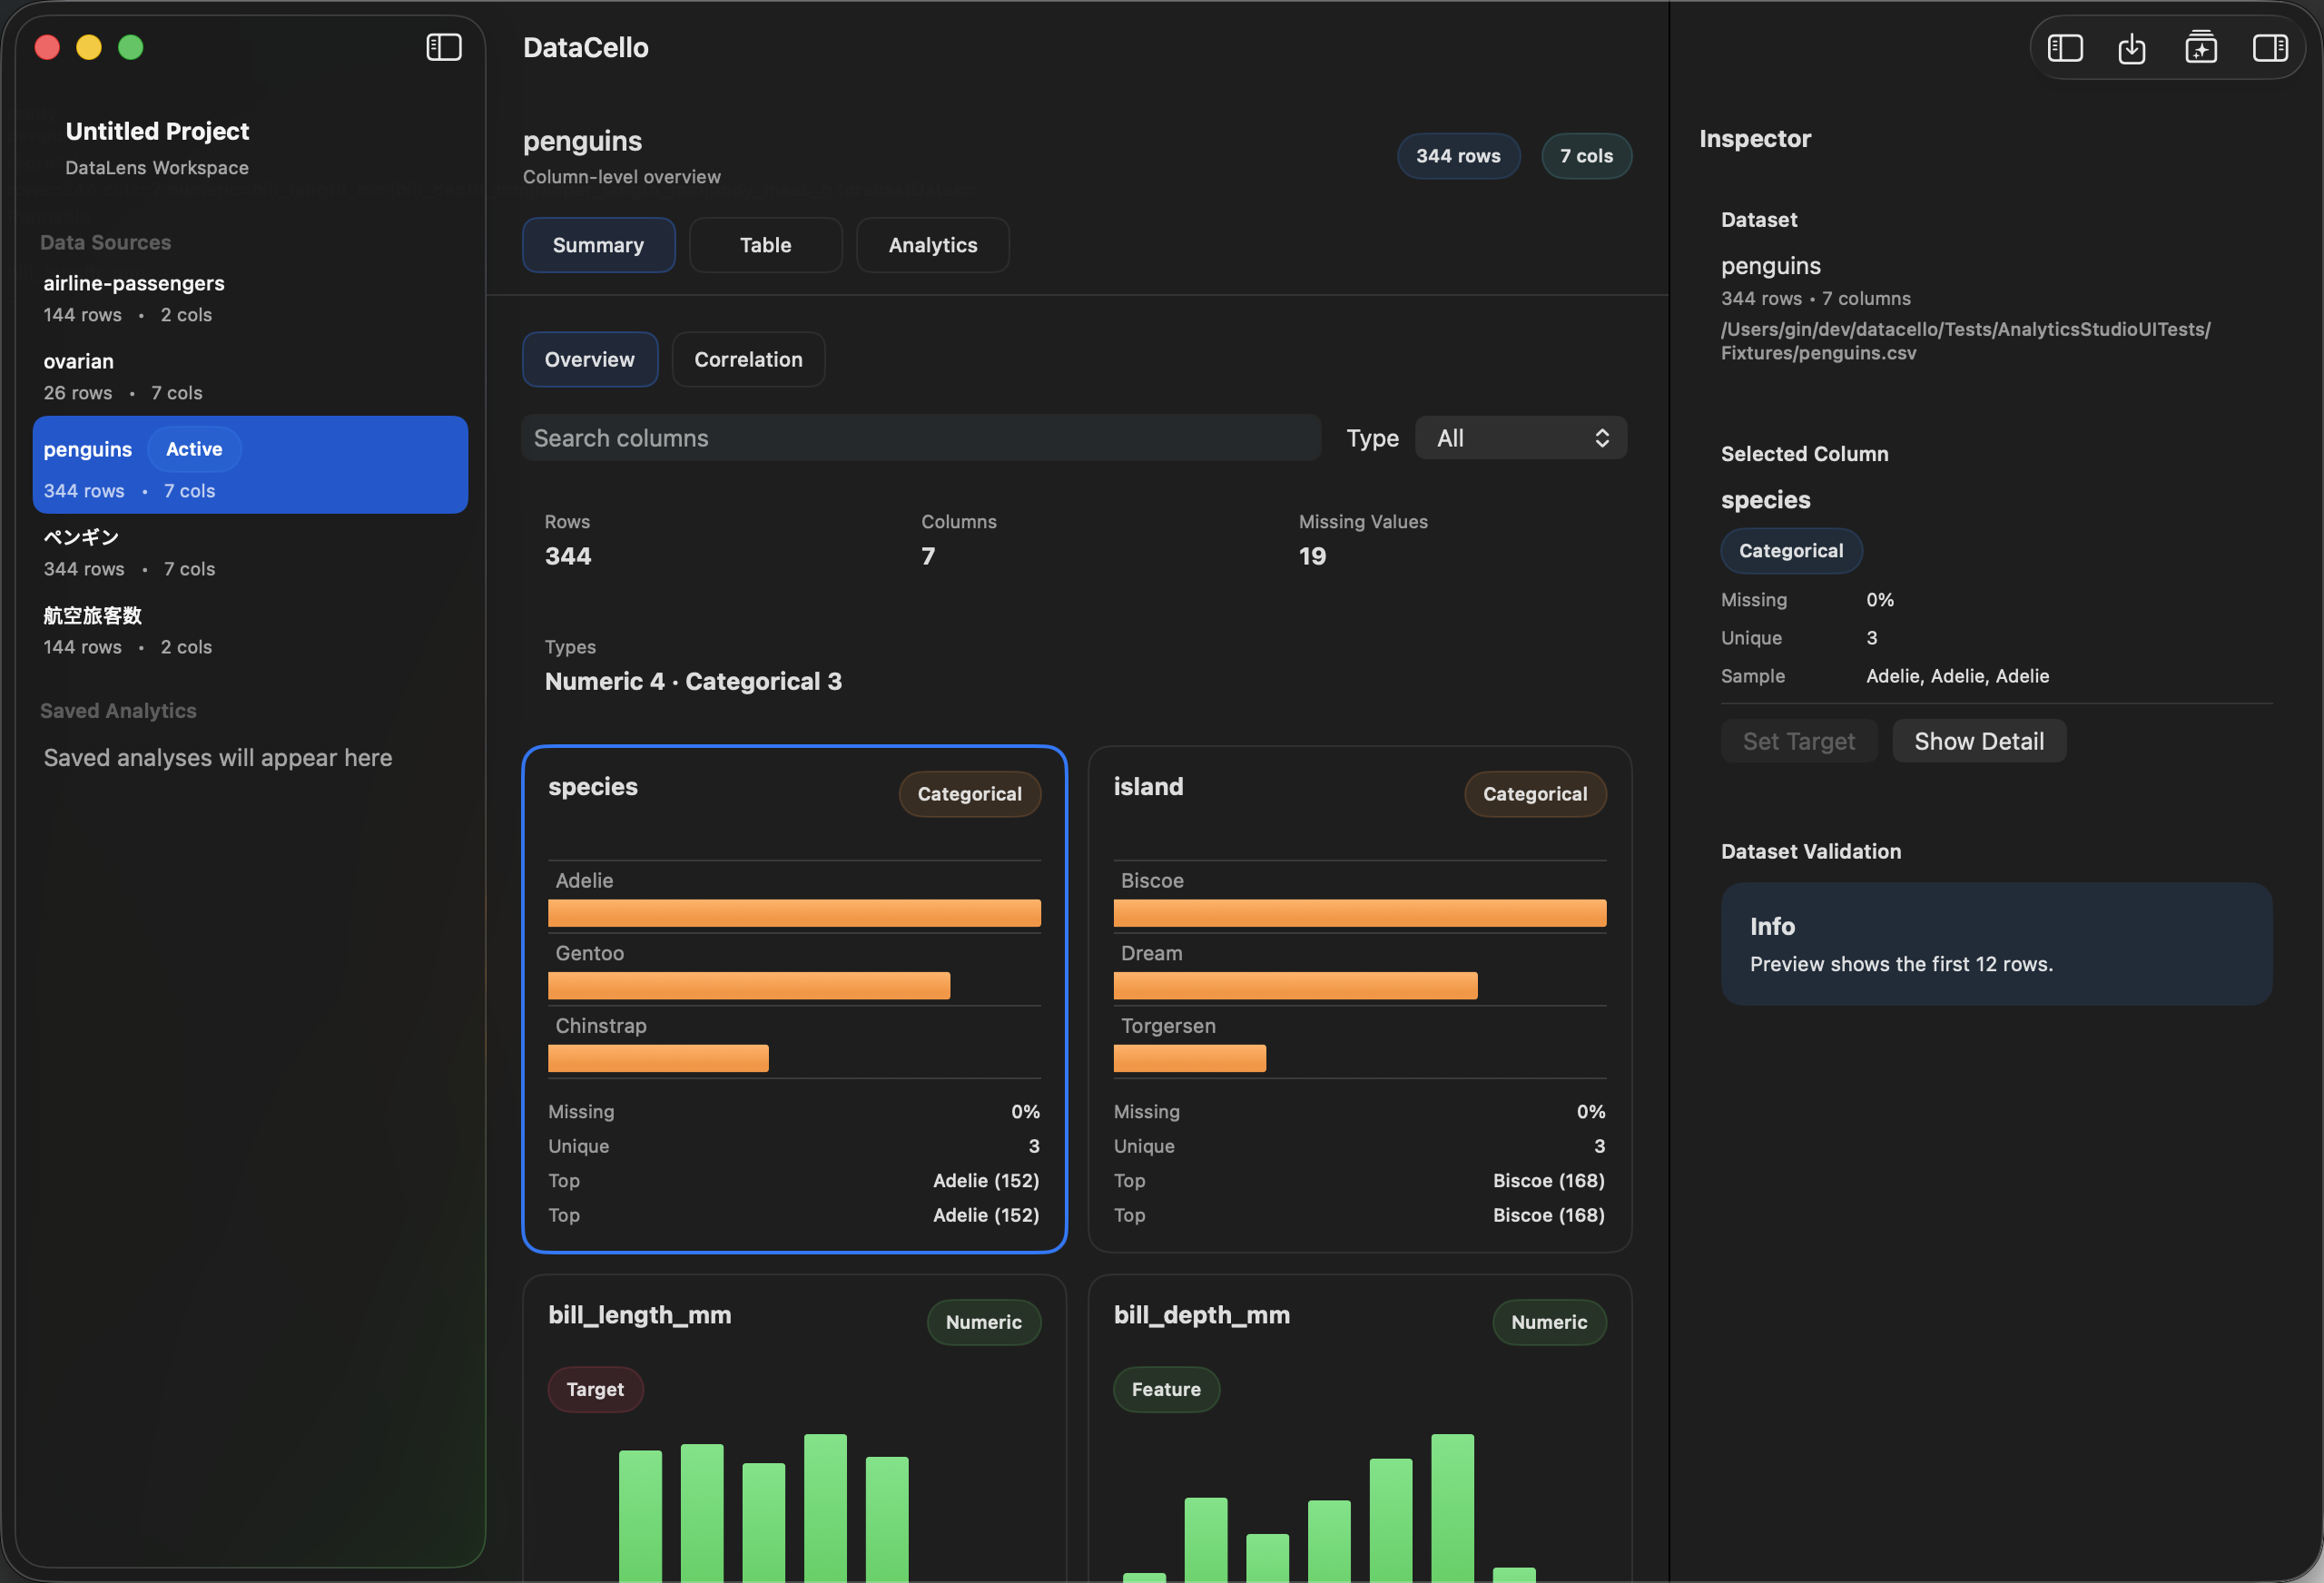2324x1583 pixels.
Task: Select the bill_depth_mm column card title
Action: click(1201, 1315)
